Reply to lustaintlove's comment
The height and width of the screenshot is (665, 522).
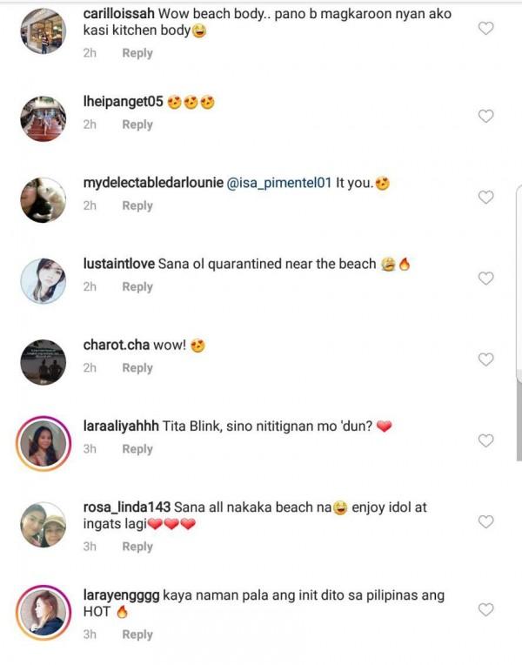click(x=137, y=286)
